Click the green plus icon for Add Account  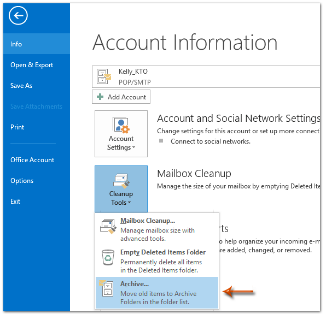100,97
